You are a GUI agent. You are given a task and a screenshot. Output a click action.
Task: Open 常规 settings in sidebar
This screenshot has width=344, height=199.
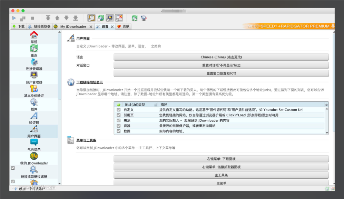pos(34,37)
